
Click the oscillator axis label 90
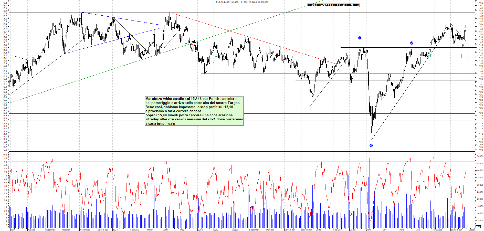point(6,162)
